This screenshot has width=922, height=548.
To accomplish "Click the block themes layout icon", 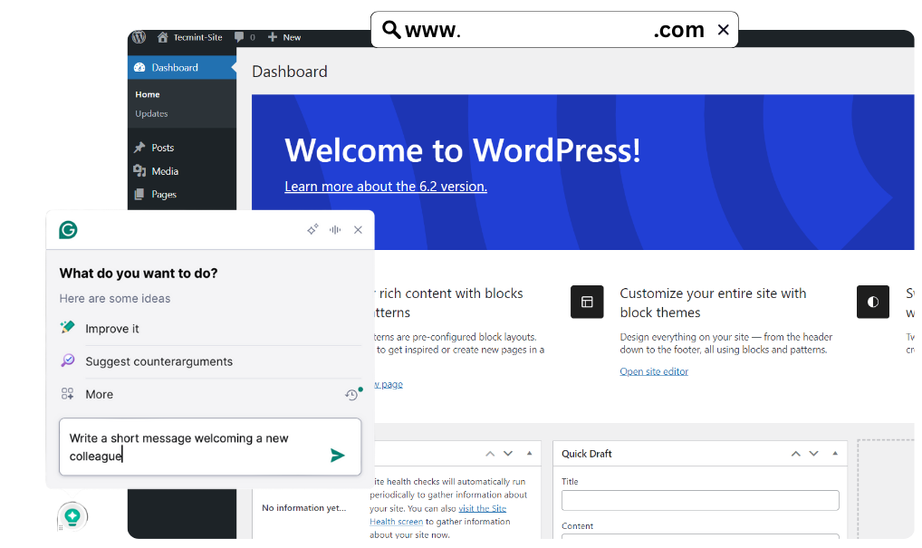I will tap(587, 302).
